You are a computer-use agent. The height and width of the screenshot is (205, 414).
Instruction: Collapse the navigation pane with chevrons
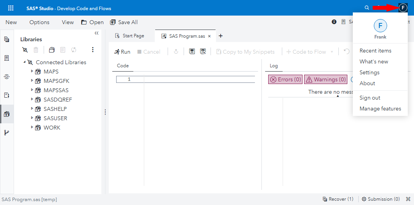pos(97,33)
